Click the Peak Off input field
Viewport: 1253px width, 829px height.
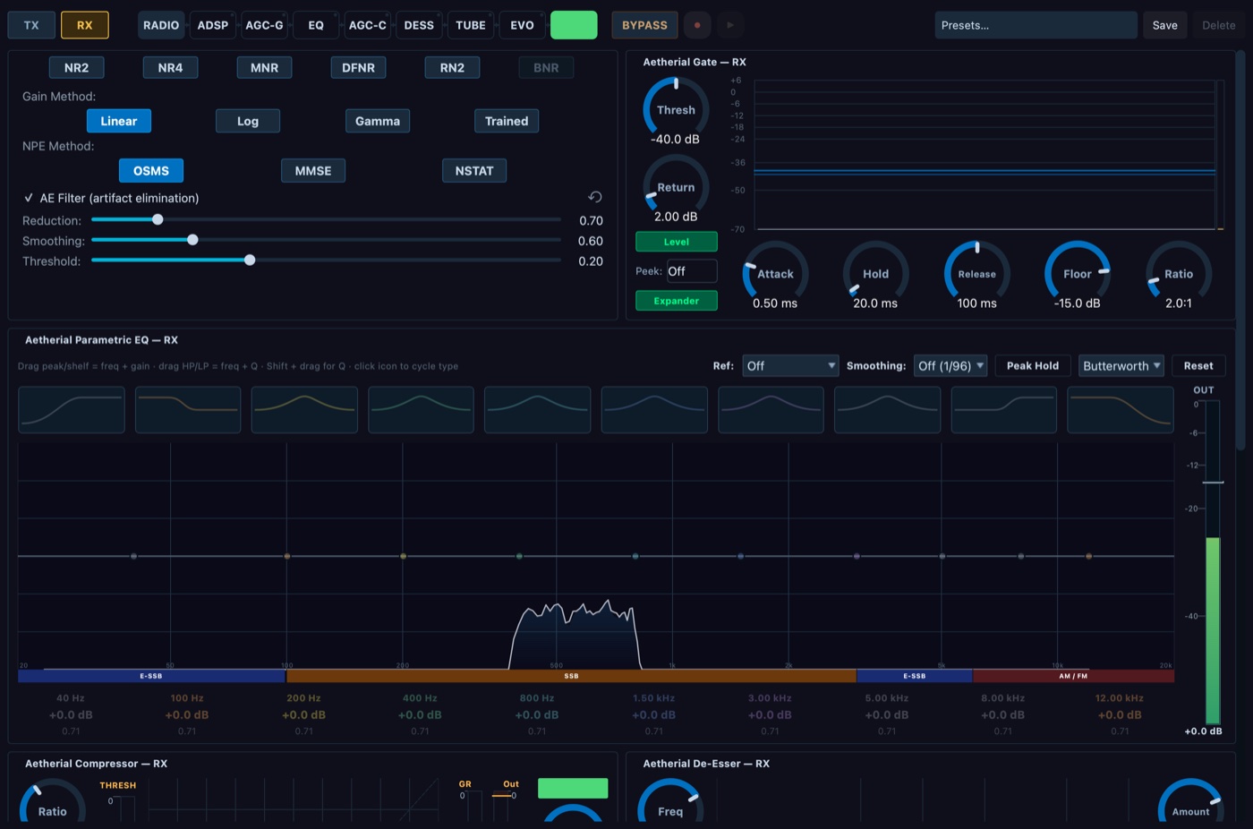692,271
